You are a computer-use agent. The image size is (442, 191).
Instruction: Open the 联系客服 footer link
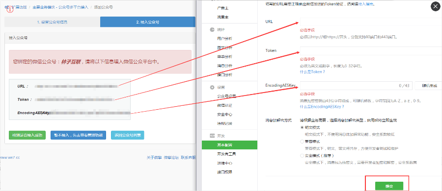click(188, 158)
